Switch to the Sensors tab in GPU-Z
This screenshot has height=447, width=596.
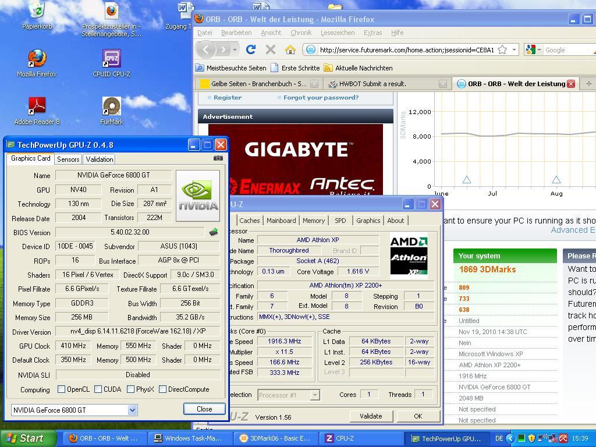coord(68,159)
